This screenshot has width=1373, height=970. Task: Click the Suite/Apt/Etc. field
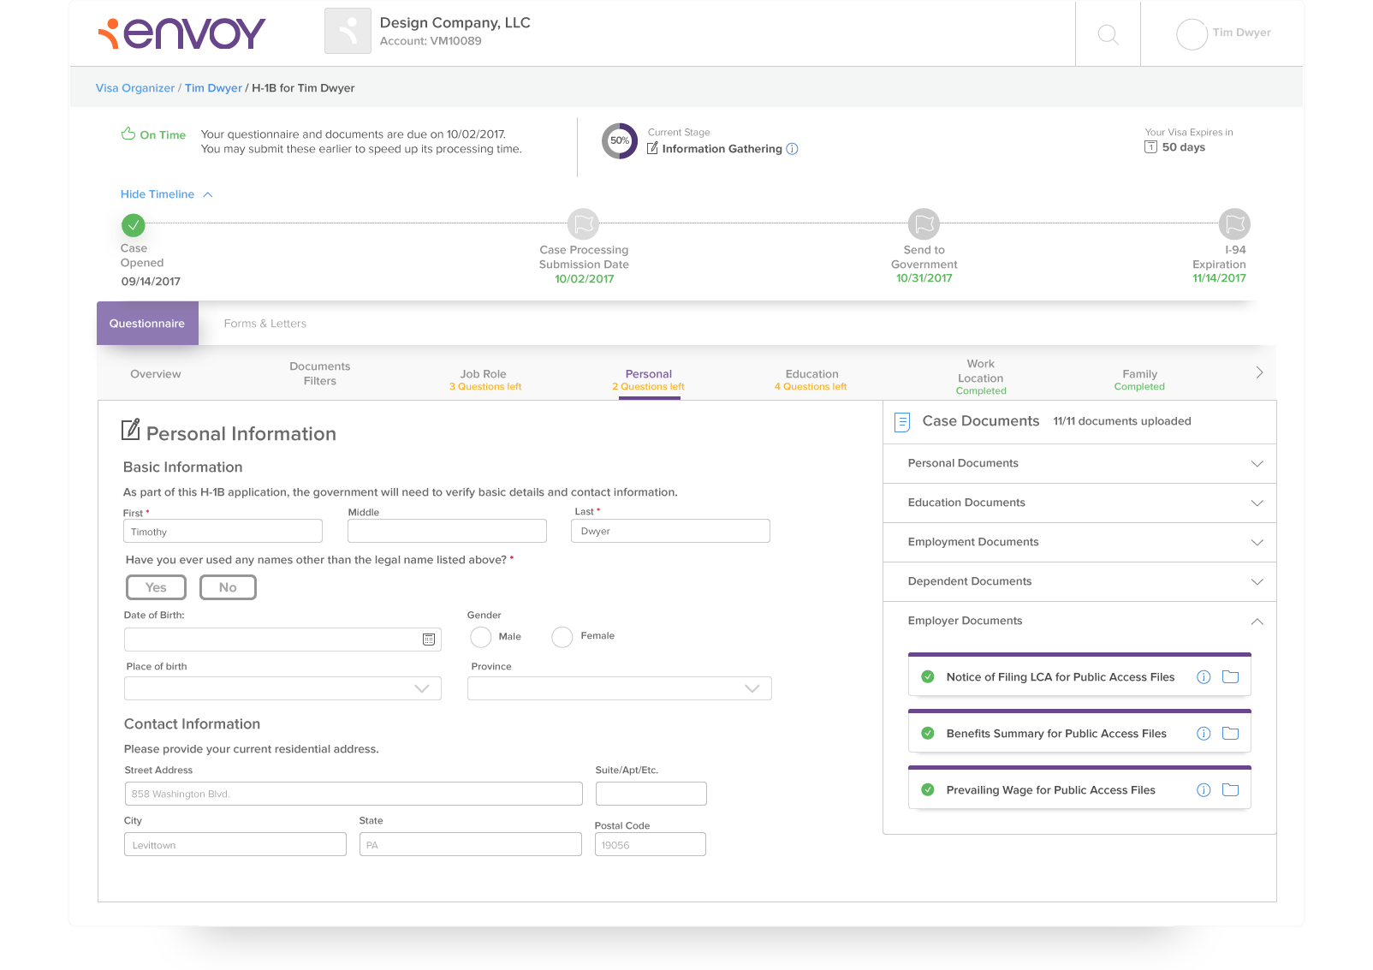651,794
